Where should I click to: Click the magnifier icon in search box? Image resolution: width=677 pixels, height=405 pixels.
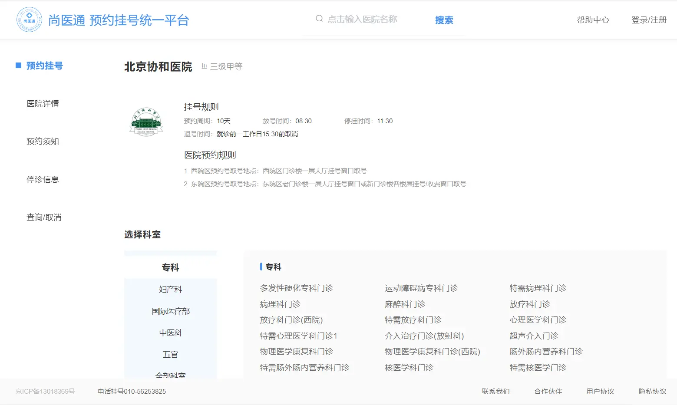click(x=319, y=19)
